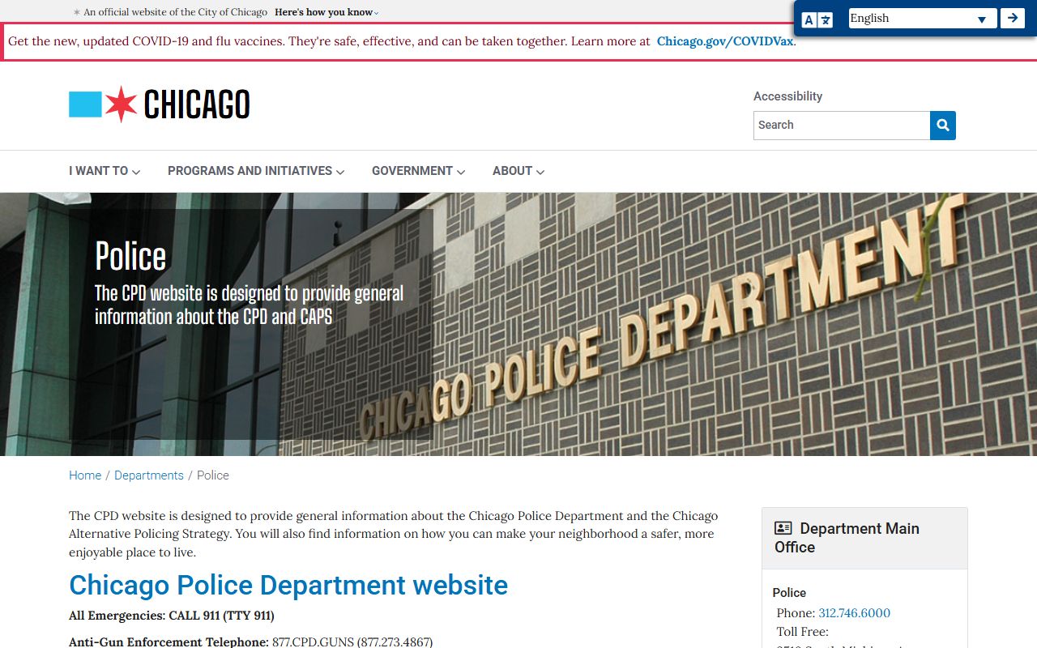Open the PROGRAMS AND INITIATIVES menu

click(256, 171)
